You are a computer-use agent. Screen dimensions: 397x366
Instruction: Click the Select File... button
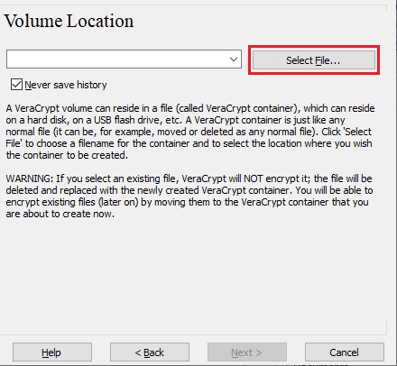click(x=314, y=60)
